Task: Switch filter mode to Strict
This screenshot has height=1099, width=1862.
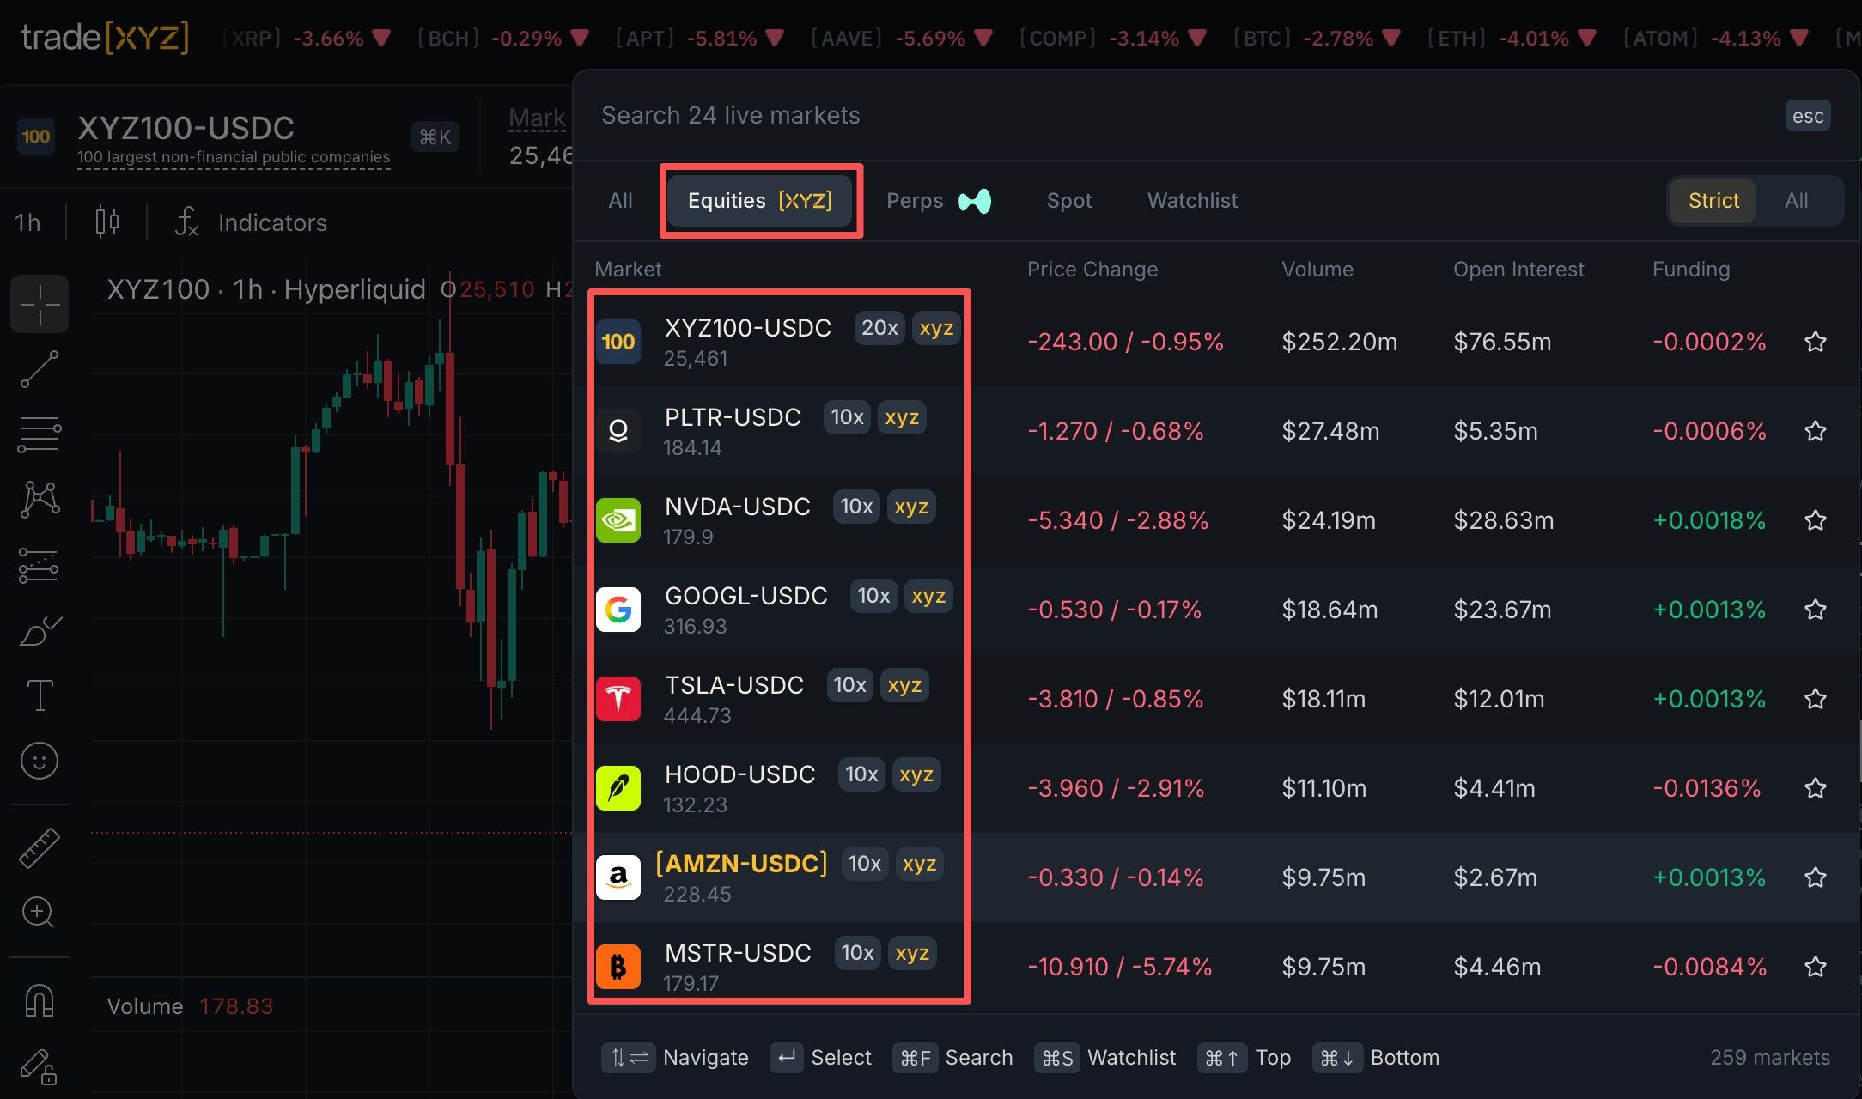Action: (1713, 201)
